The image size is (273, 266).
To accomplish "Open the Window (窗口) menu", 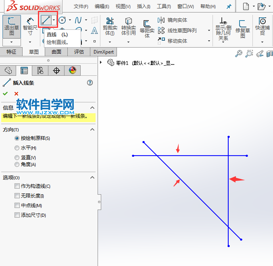I will click(x=185, y=6).
